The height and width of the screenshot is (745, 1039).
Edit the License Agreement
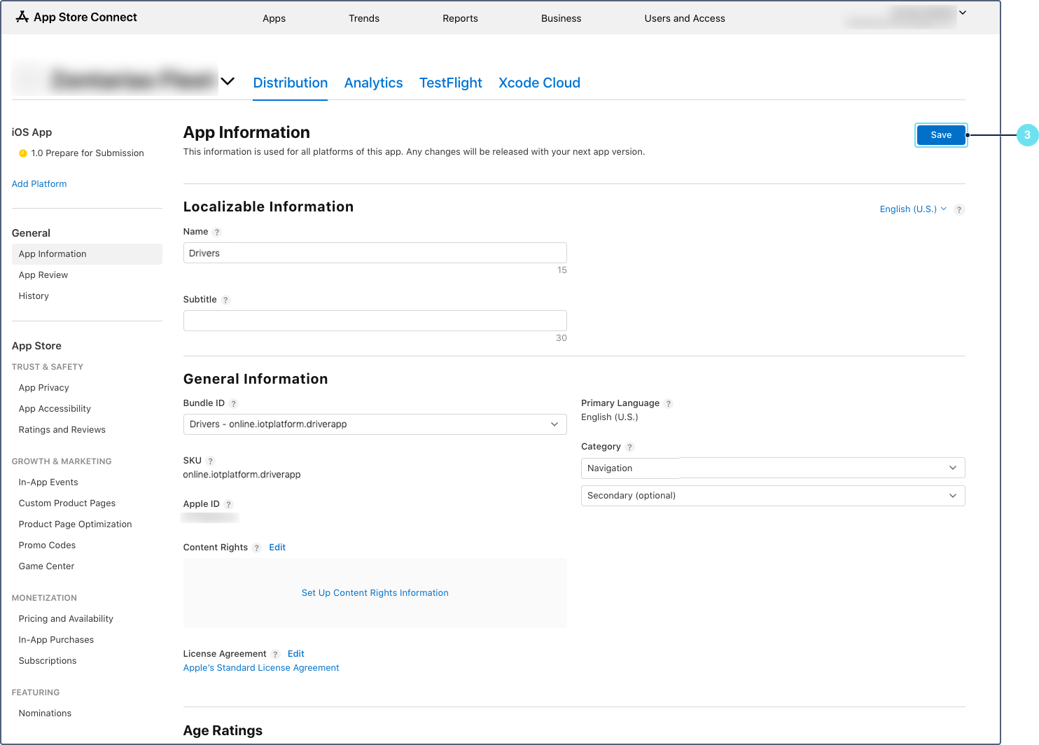[x=296, y=654]
